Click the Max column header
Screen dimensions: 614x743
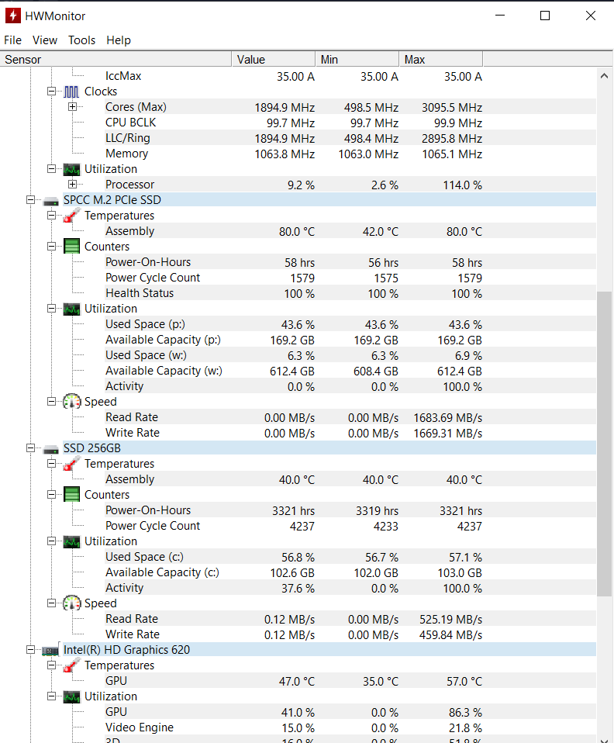pyautogui.click(x=441, y=60)
